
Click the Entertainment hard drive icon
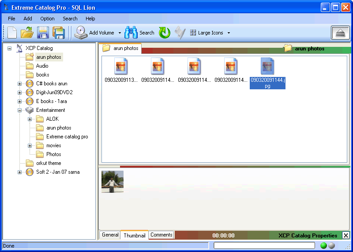(30, 110)
